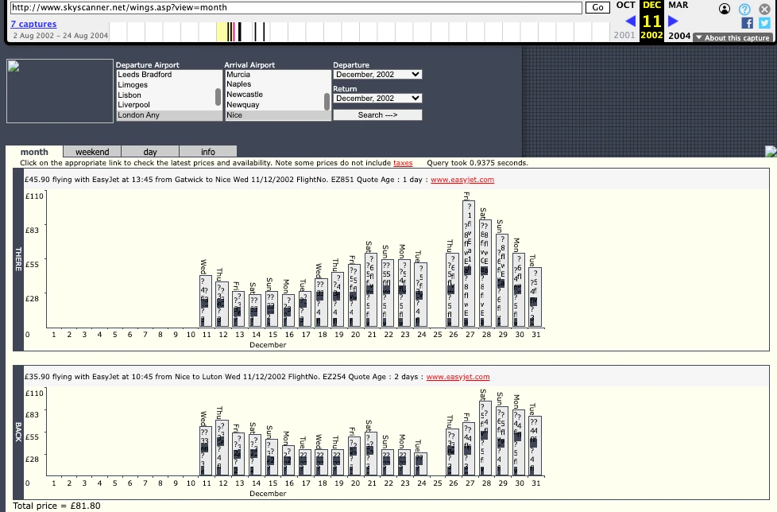This screenshot has width=777, height=512.
Task: Click the Wayback user account icon
Action: (x=725, y=9)
